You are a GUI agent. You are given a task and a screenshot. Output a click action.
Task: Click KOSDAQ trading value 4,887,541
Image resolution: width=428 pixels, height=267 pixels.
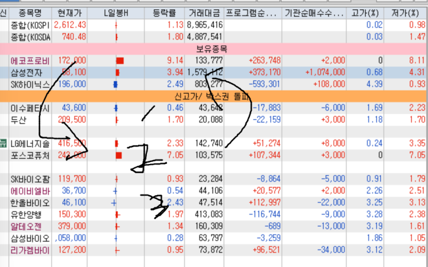pos(204,37)
